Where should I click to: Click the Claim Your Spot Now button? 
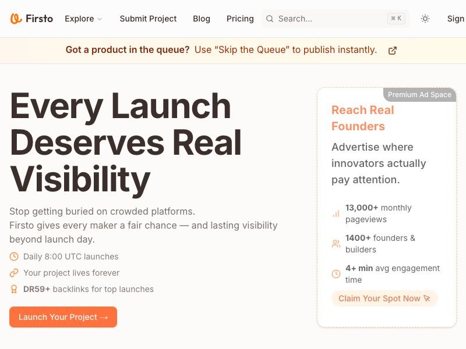point(384,298)
